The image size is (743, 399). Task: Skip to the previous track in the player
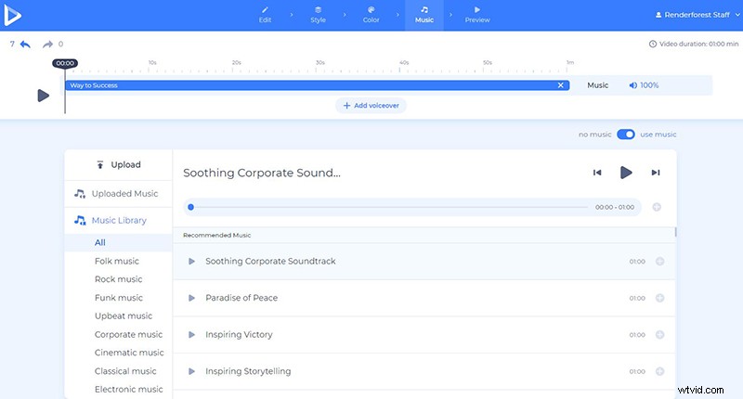pos(598,173)
